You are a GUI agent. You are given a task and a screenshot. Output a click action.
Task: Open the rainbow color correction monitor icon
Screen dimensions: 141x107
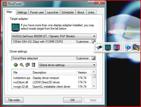coord(117,48)
